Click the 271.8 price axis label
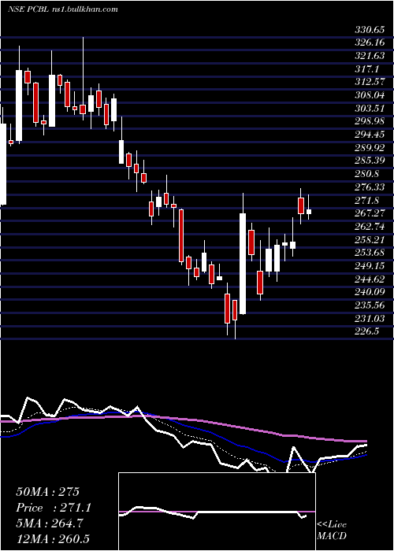The height and width of the screenshot is (551, 394). tap(366, 200)
